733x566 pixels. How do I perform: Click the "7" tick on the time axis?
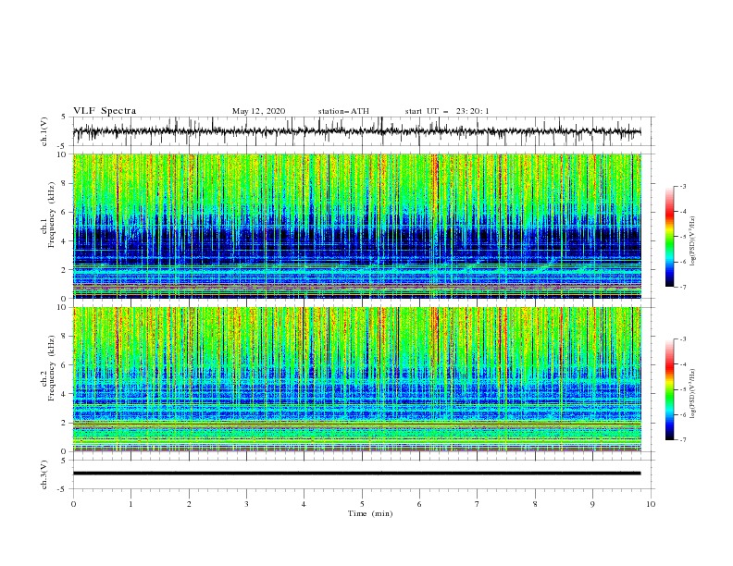(x=478, y=504)
